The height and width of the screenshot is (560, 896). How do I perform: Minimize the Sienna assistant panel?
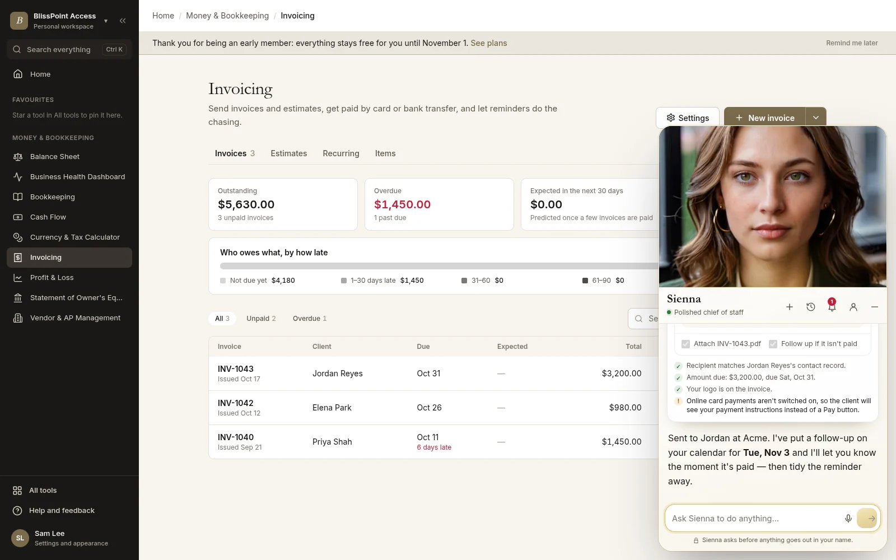[x=875, y=307]
